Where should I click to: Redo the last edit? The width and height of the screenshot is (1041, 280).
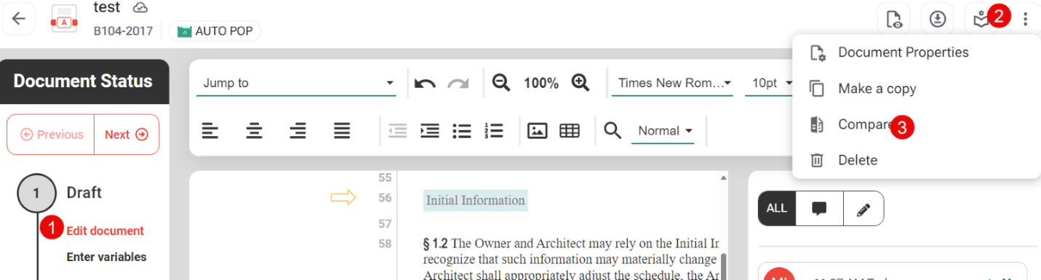(458, 83)
